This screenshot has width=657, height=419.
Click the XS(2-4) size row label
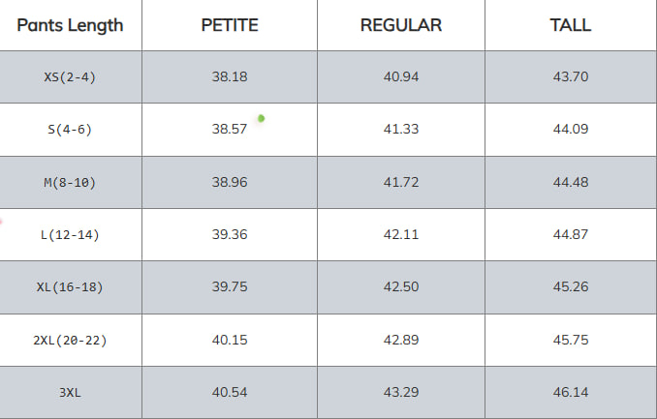70,76
